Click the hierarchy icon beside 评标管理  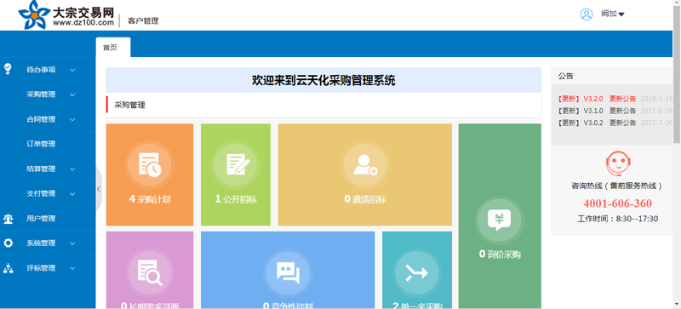[8, 268]
